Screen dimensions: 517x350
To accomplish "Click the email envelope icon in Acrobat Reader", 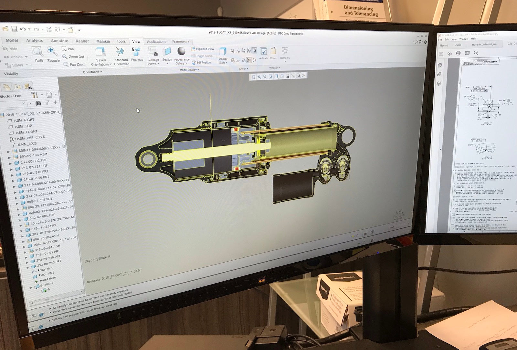I will pyautogui.click(x=467, y=53).
